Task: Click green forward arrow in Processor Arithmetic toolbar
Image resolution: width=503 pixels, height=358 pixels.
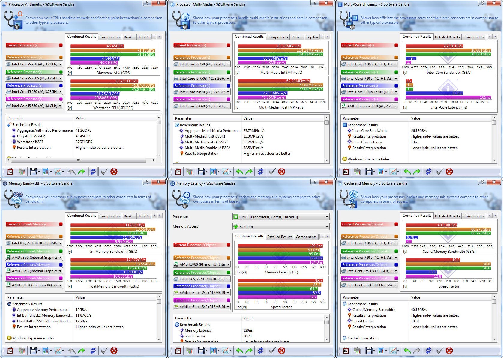Action: click(81, 172)
